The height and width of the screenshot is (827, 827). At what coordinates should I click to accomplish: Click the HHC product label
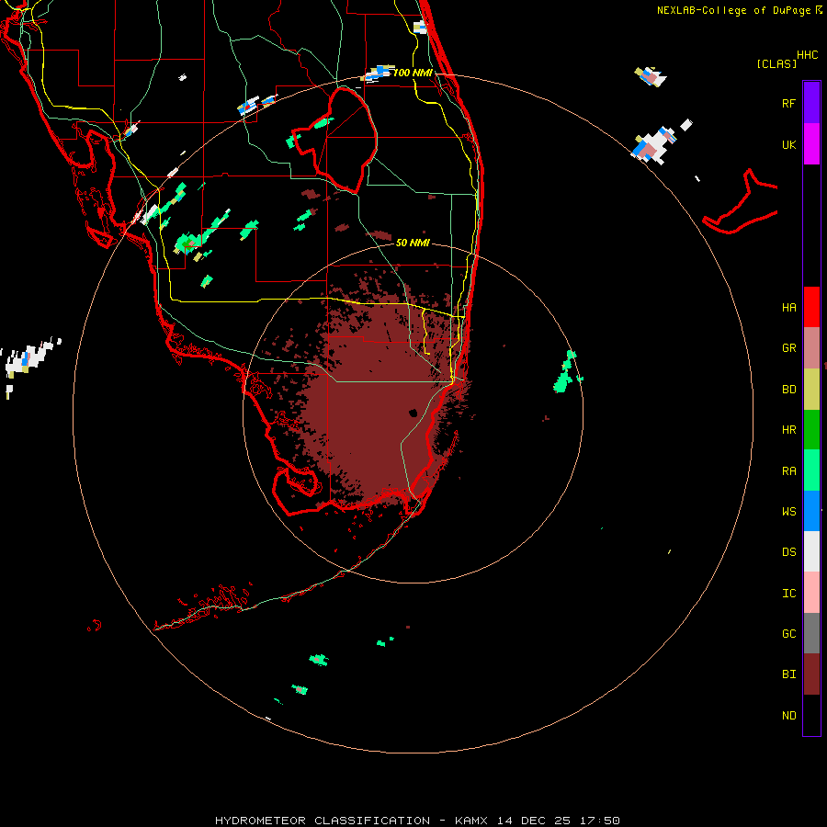807,55
